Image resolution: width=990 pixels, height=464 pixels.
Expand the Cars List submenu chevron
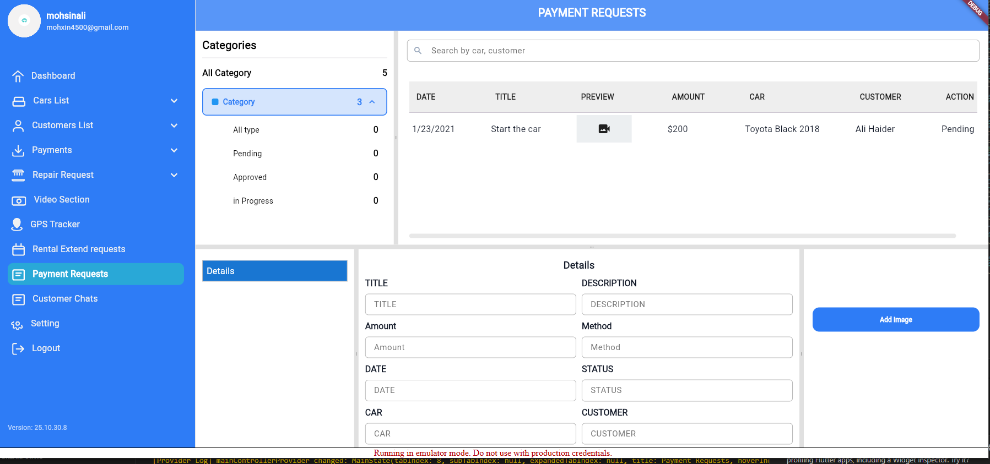pos(174,101)
